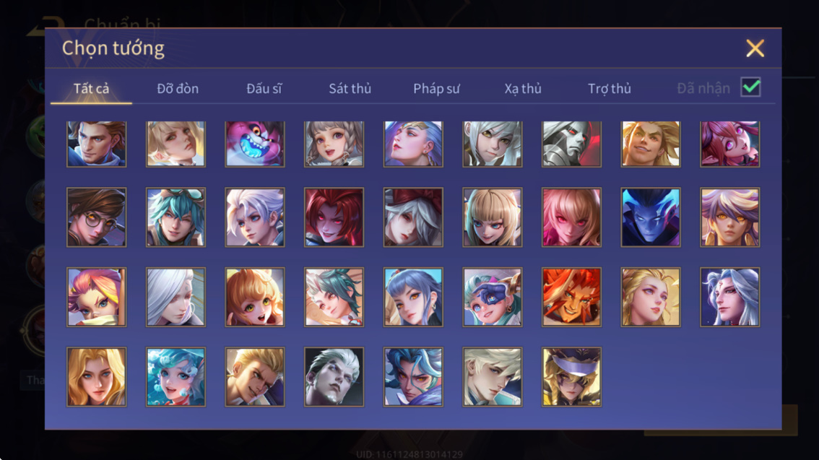This screenshot has height=460, width=819.
Task: Select the dark blue-skinned hero portrait
Action: [651, 217]
